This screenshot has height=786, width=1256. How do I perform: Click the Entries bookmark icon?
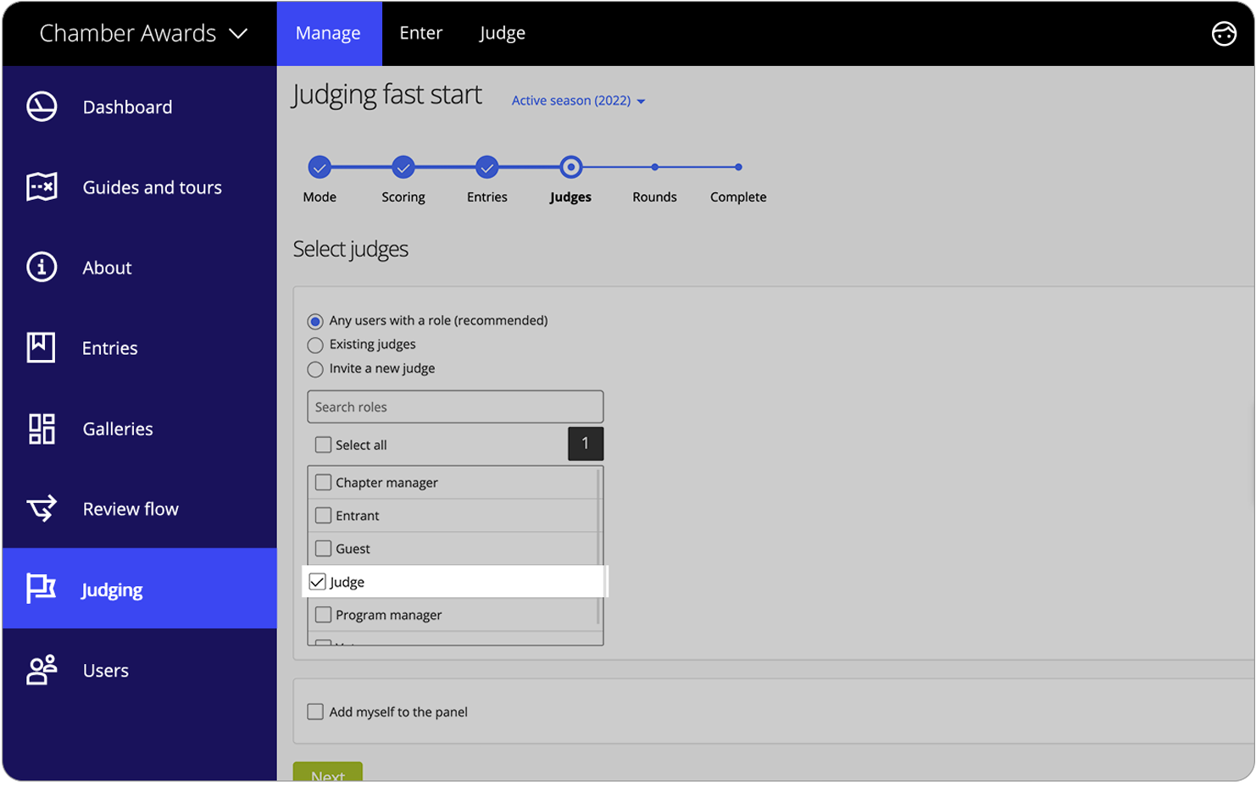pyautogui.click(x=41, y=347)
